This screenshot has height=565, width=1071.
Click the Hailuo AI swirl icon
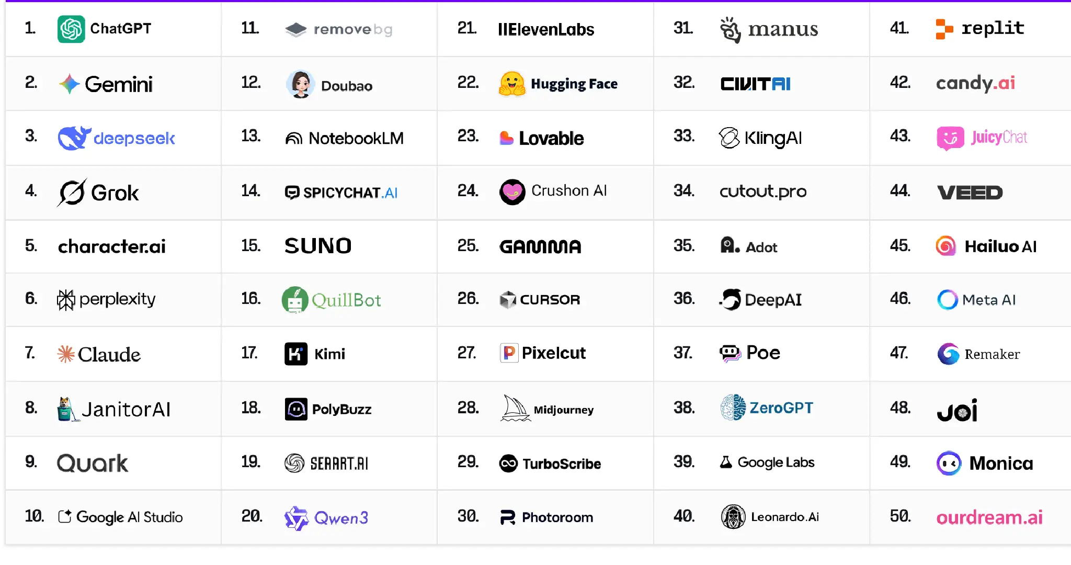point(946,246)
